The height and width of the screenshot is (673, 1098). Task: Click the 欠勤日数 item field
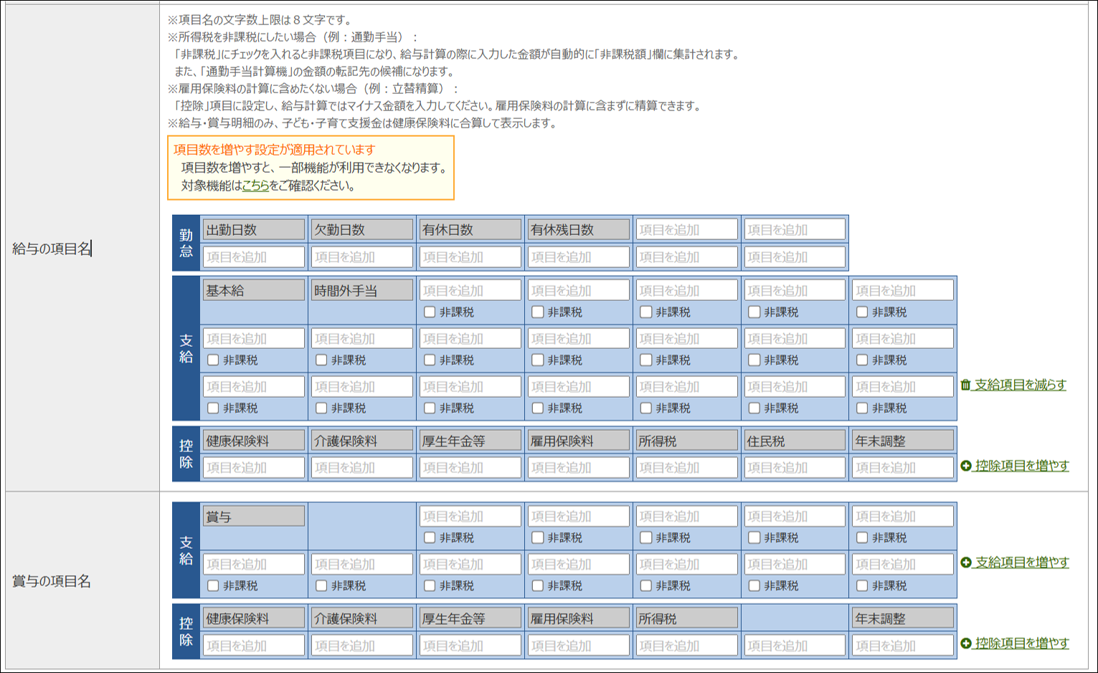point(362,230)
